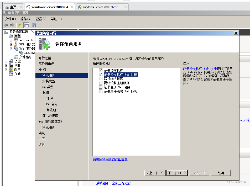The image size is (250, 186).
Task: Select 开始之前 wizard step
Action: click(45, 58)
